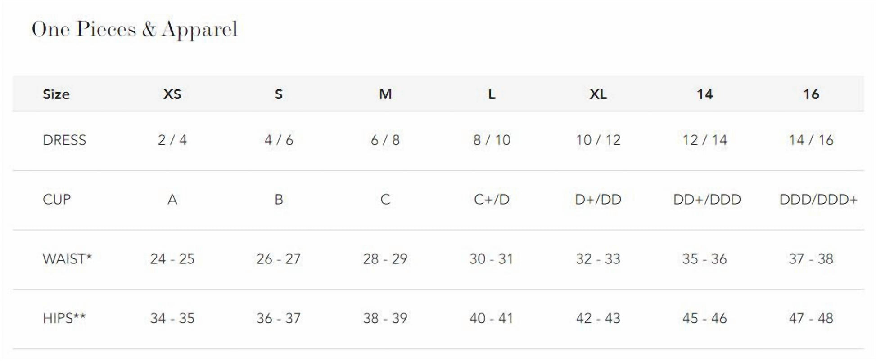This screenshot has height=361, width=876.
Task: Select hips measurement 47 - 48
Action: tap(811, 318)
